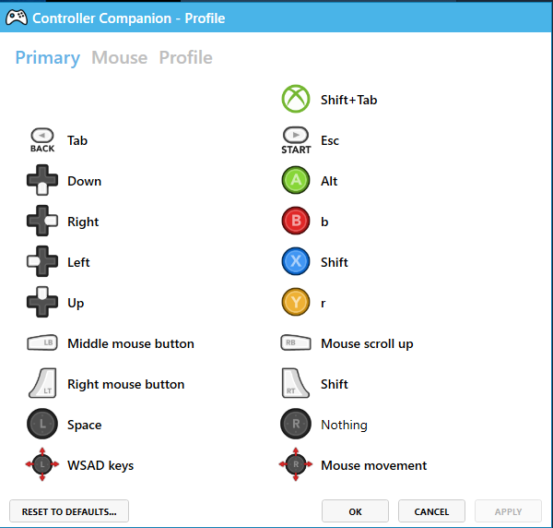Select the BACK button icon
Image resolution: width=553 pixels, height=528 pixels.
[42, 140]
